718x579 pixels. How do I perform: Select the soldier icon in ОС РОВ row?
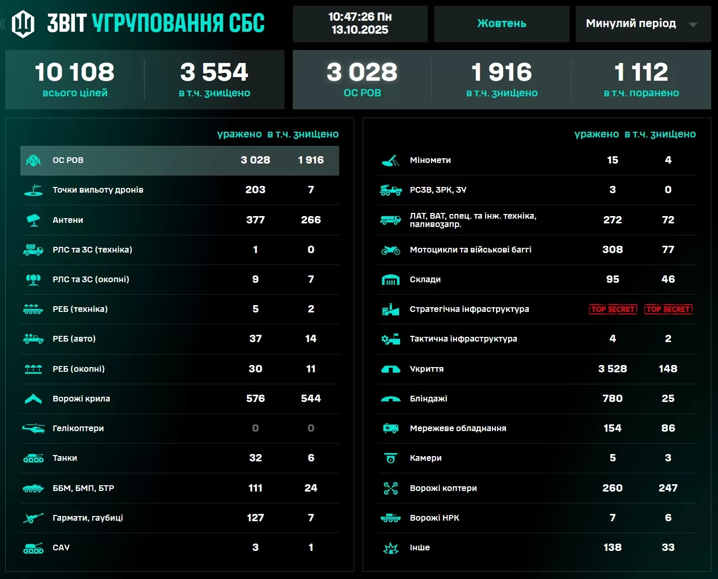(x=33, y=160)
